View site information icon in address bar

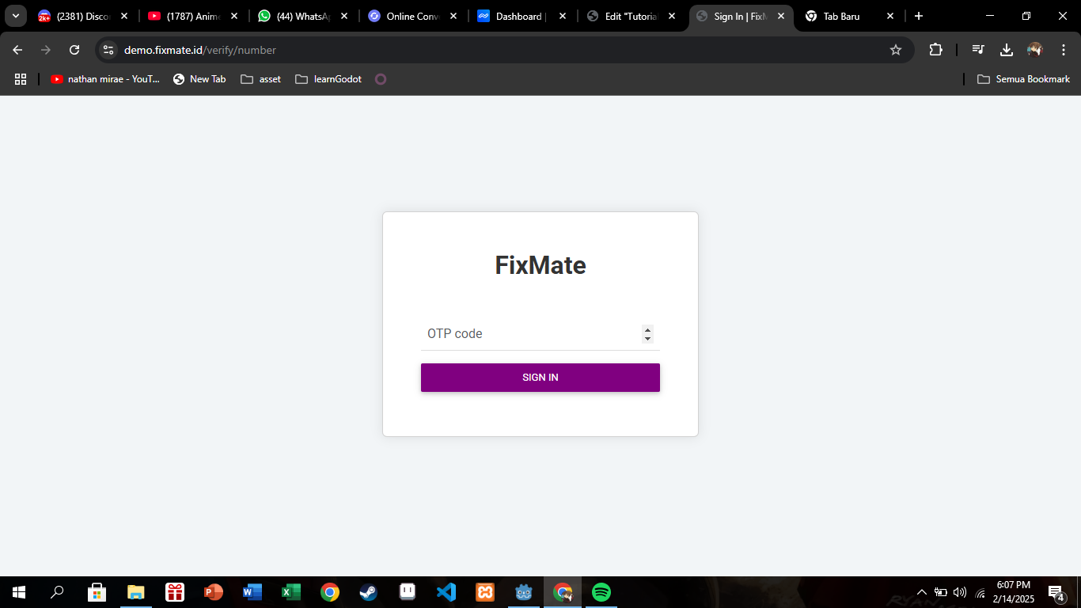(109, 50)
